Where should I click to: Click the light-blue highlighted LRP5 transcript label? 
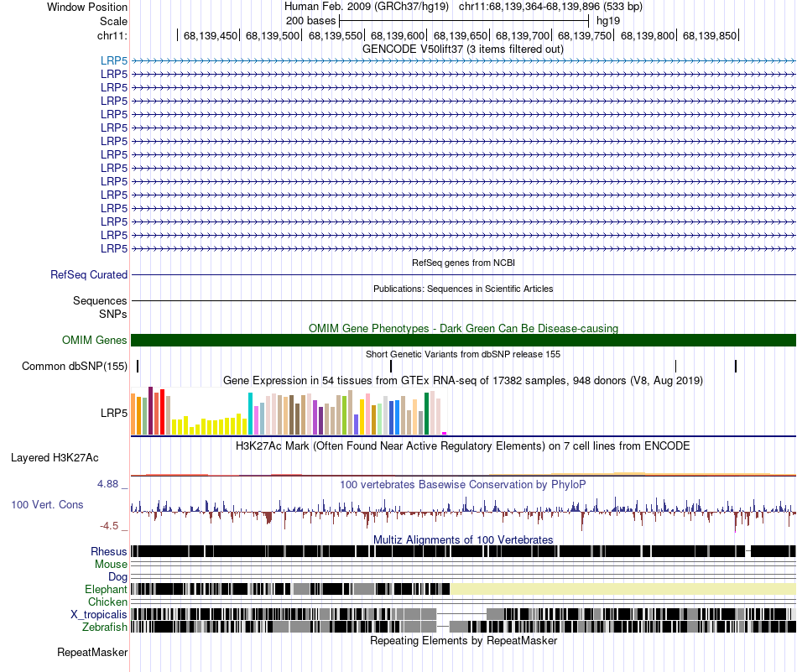click(114, 60)
